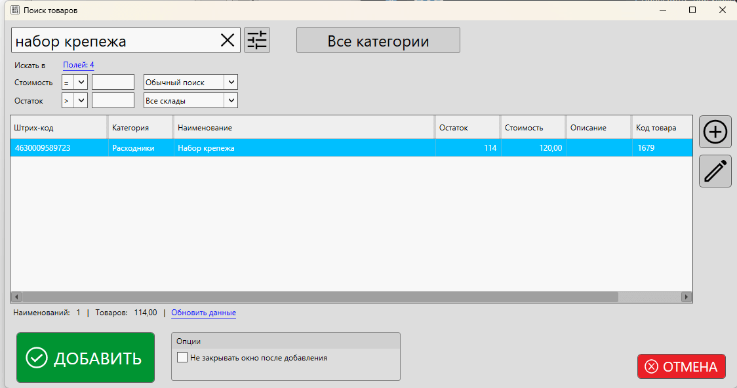Open the 'Все категории' category selector
Screen dimensions: 737x388
click(378, 41)
